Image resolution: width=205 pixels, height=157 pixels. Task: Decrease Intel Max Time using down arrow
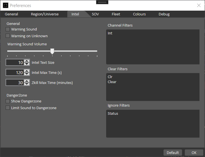tap(27, 74)
